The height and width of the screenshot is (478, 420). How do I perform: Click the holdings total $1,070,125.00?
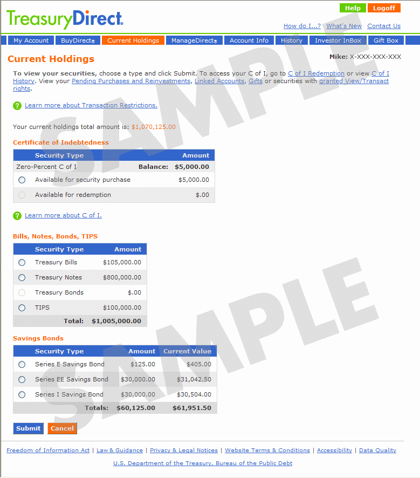tap(154, 127)
